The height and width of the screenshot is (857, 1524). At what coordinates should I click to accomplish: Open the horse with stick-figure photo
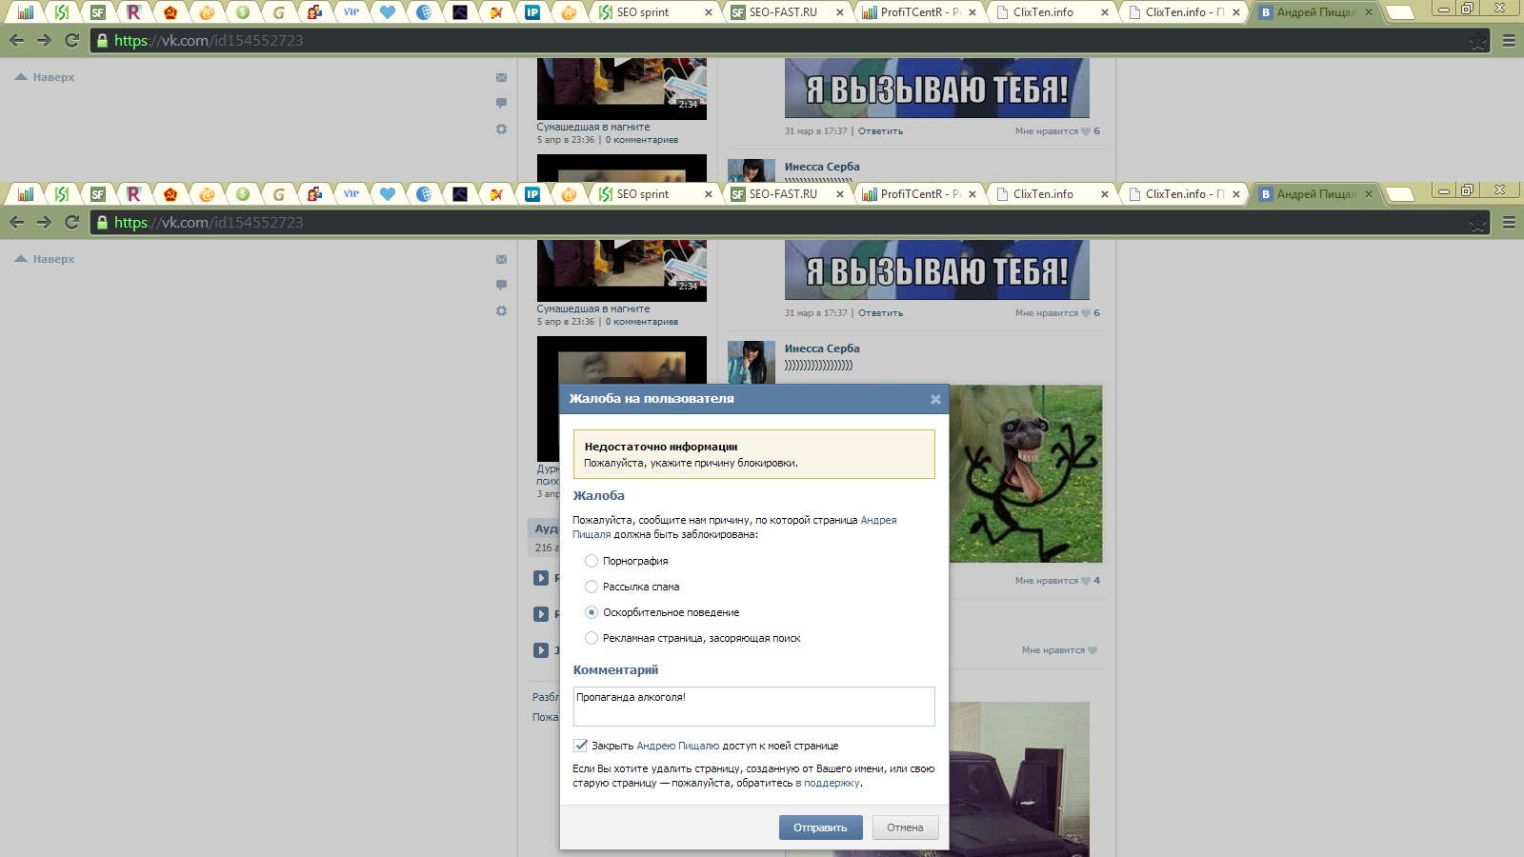(x=1025, y=473)
